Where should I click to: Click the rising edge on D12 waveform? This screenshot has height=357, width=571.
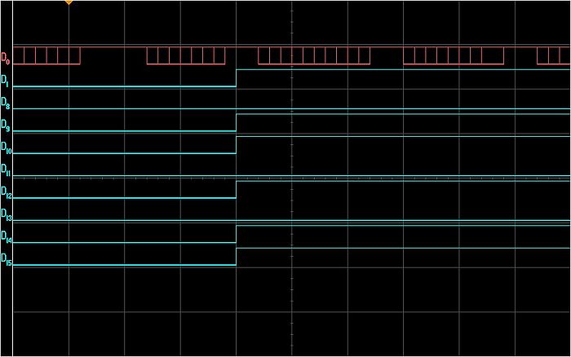236,189
